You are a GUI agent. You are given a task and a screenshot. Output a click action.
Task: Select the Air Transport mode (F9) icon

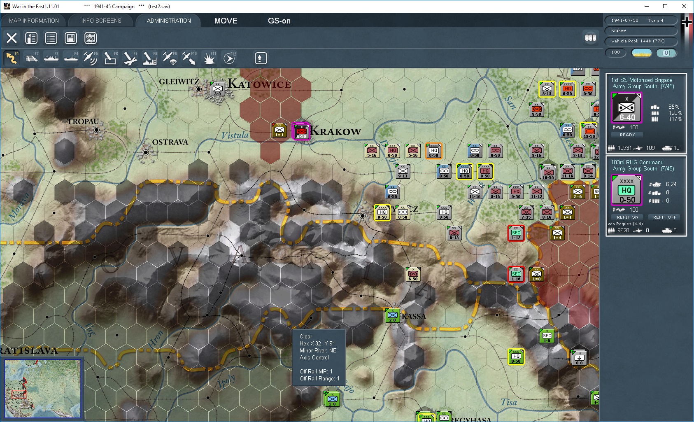(x=170, y=58)
